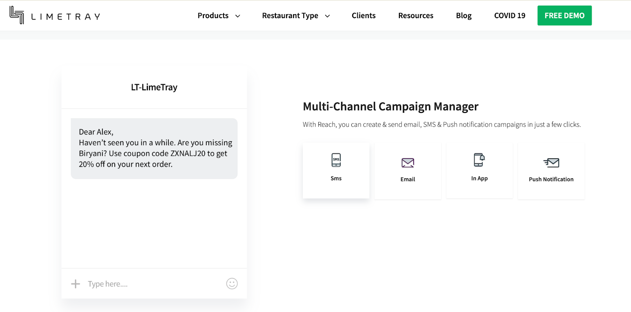
Task: Select the Push Notification flying envelope icon
Action: 551,163
